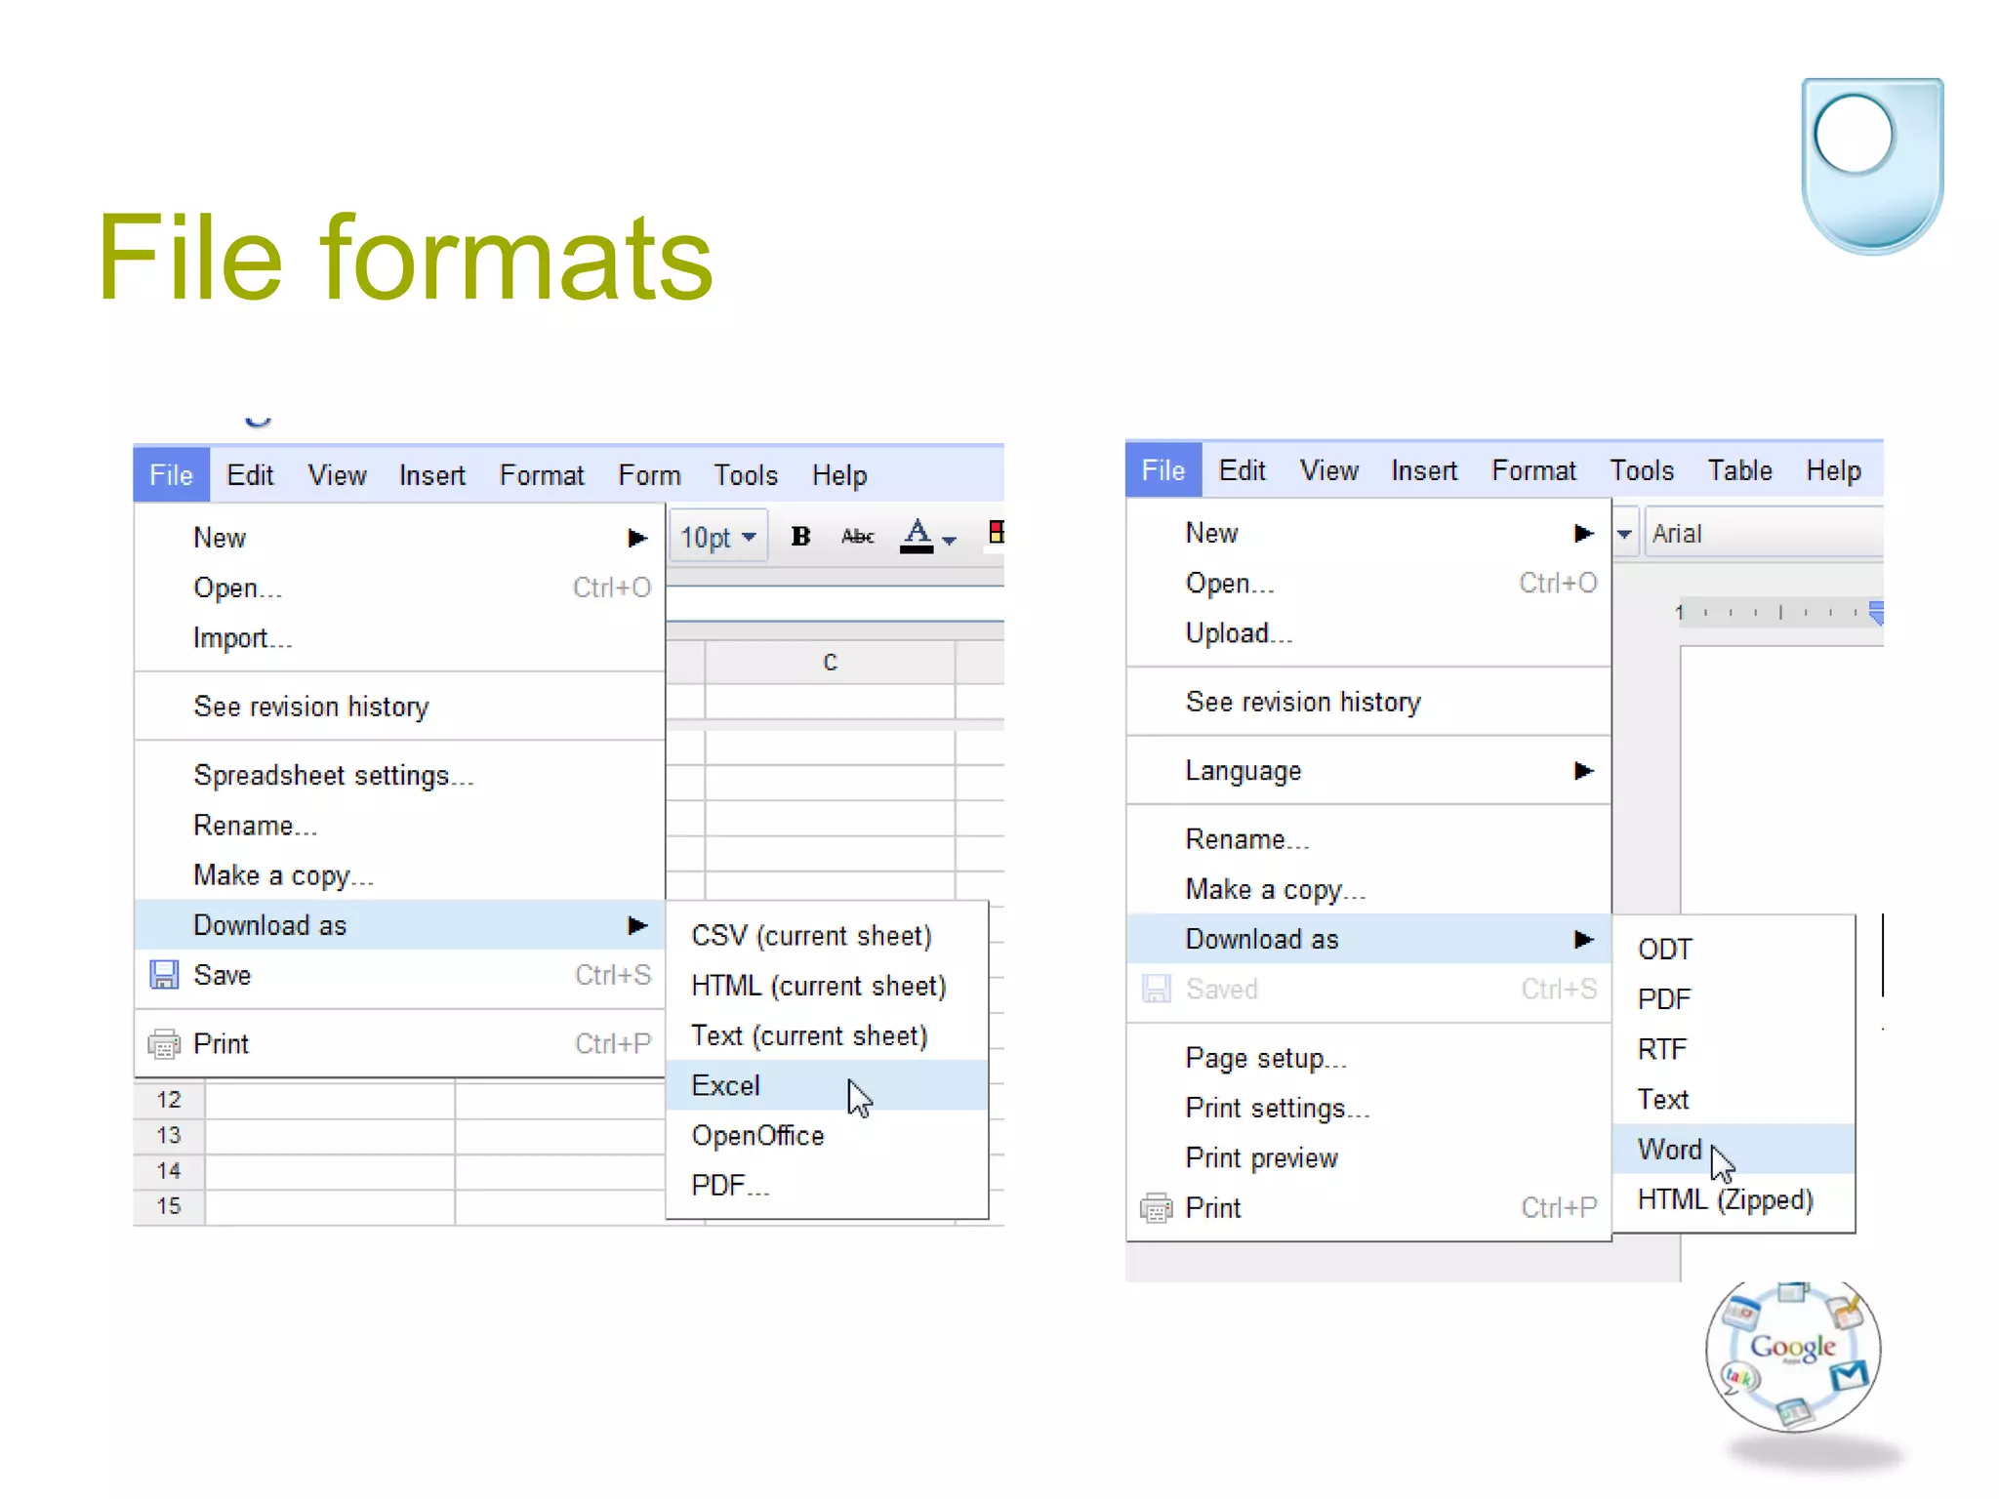The width and height of the screenshot is (1999, 1499).
Task: Download document as ODT
Action: pos(1734,950)
